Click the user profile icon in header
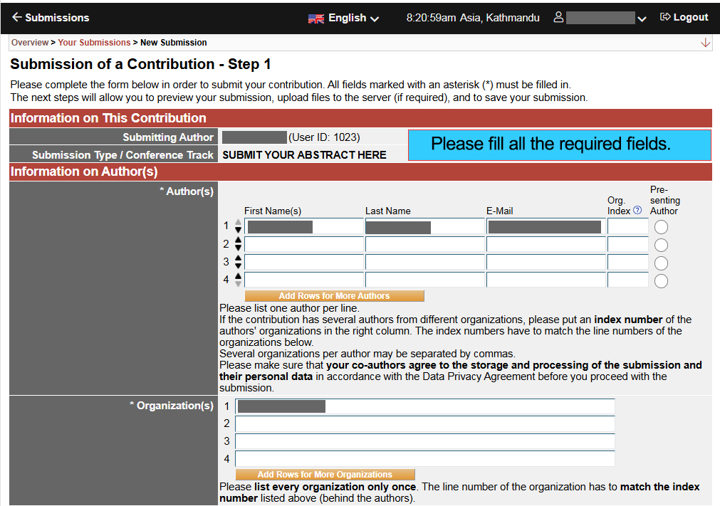 point(558,18)
